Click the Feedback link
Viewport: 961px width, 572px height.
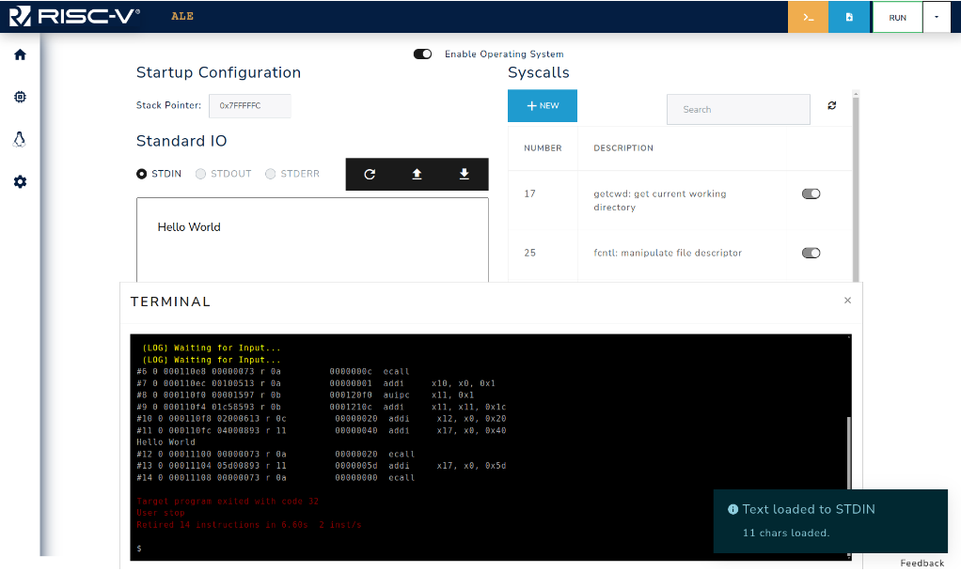[x=922, y=564]
